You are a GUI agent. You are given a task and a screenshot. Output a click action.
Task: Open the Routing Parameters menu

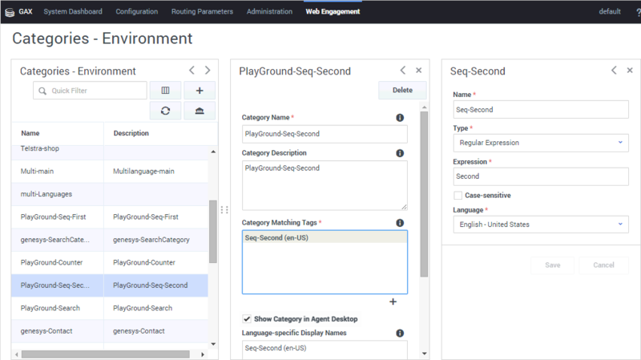[x=202, y=12]
